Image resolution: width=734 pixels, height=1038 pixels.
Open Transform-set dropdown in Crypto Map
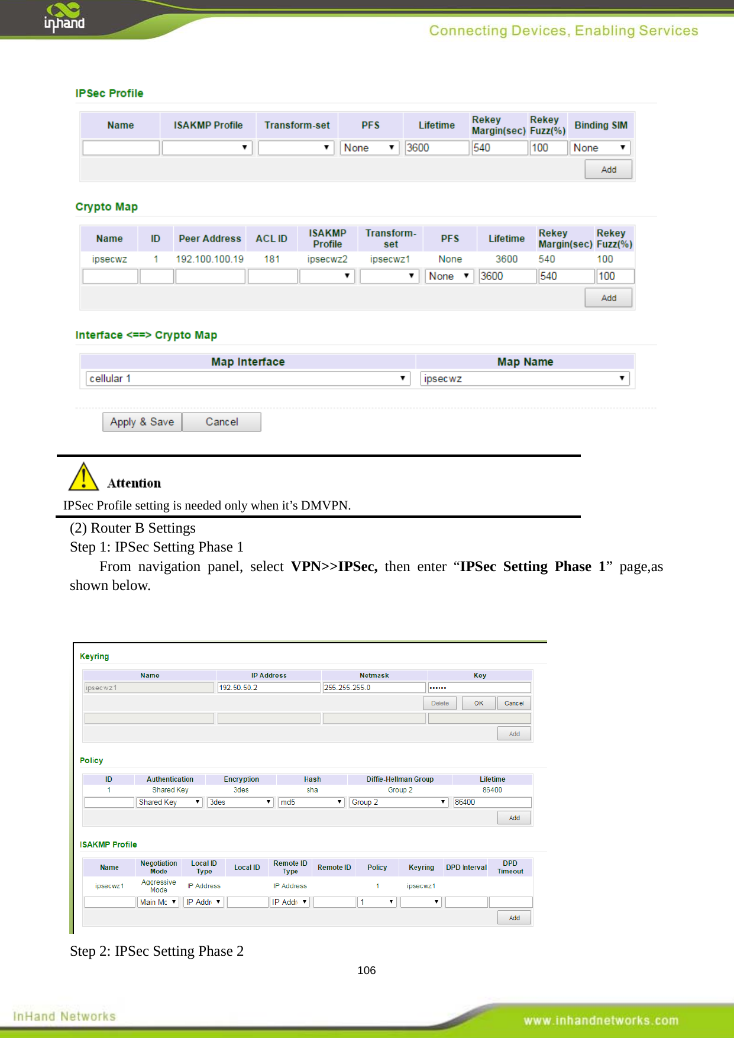[x=390, y=276]
